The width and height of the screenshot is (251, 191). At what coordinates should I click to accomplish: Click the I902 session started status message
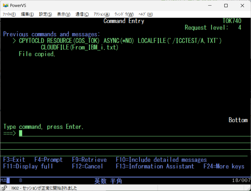(x=44, y=188)
